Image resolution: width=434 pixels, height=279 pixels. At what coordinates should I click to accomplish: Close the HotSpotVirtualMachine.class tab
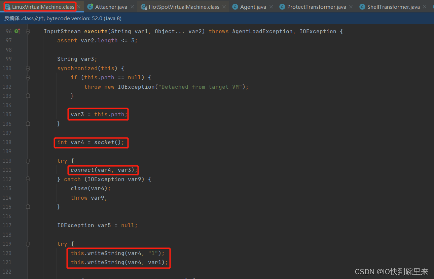tap(224, 7)
